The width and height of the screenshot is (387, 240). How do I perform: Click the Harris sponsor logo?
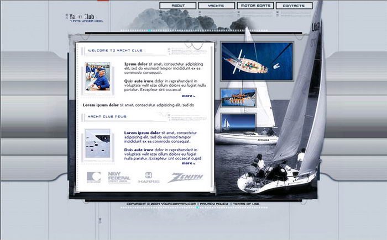(149, 177)
